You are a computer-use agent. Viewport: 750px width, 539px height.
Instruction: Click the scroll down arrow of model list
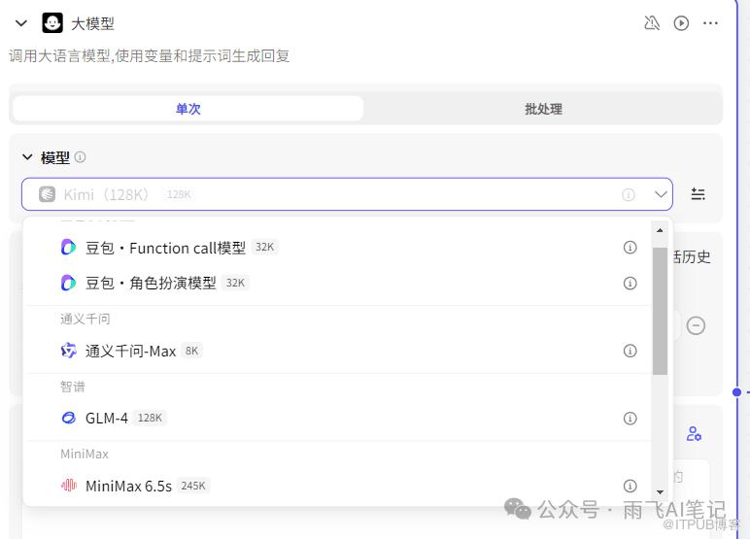point(660,492)
